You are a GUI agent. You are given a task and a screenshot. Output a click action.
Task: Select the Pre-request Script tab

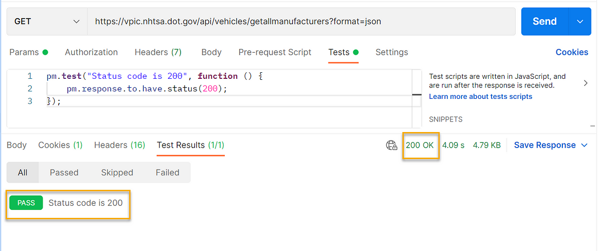click(x=275, y=52)
